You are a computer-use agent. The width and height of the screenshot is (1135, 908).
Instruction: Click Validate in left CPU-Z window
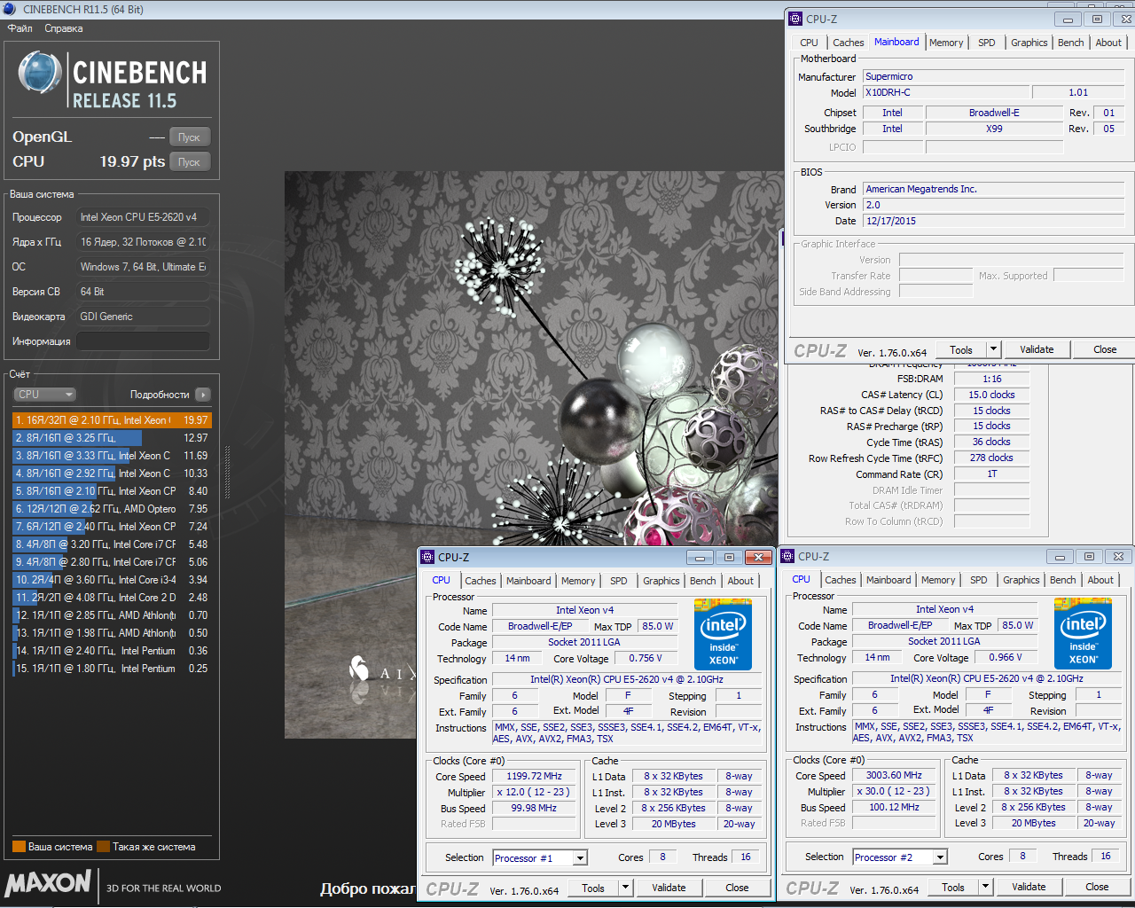pyautogui.click(x=669, y=888)
